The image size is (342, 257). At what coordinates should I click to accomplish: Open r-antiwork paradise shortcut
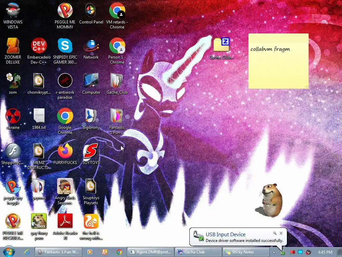[65, 86]
